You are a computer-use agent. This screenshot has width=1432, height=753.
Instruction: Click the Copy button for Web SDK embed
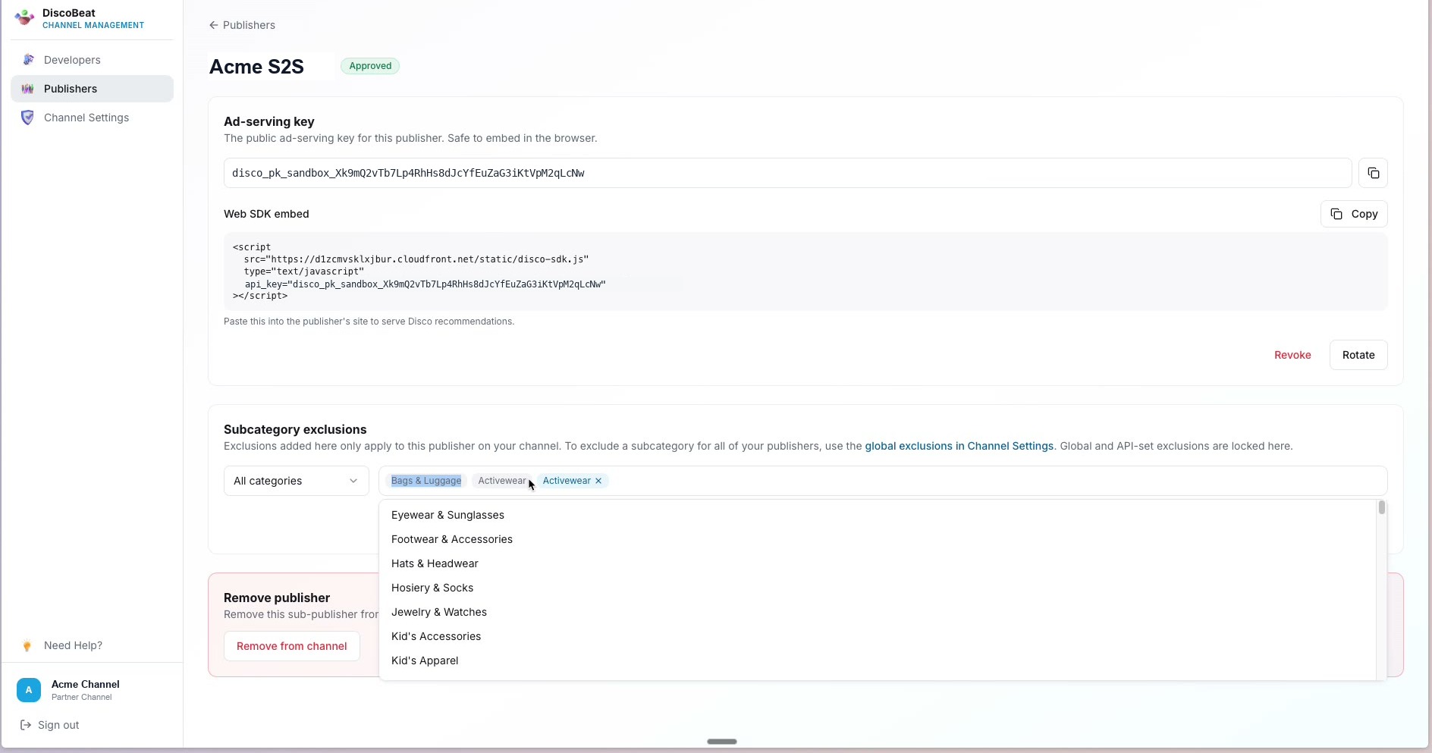(1354, 214)
